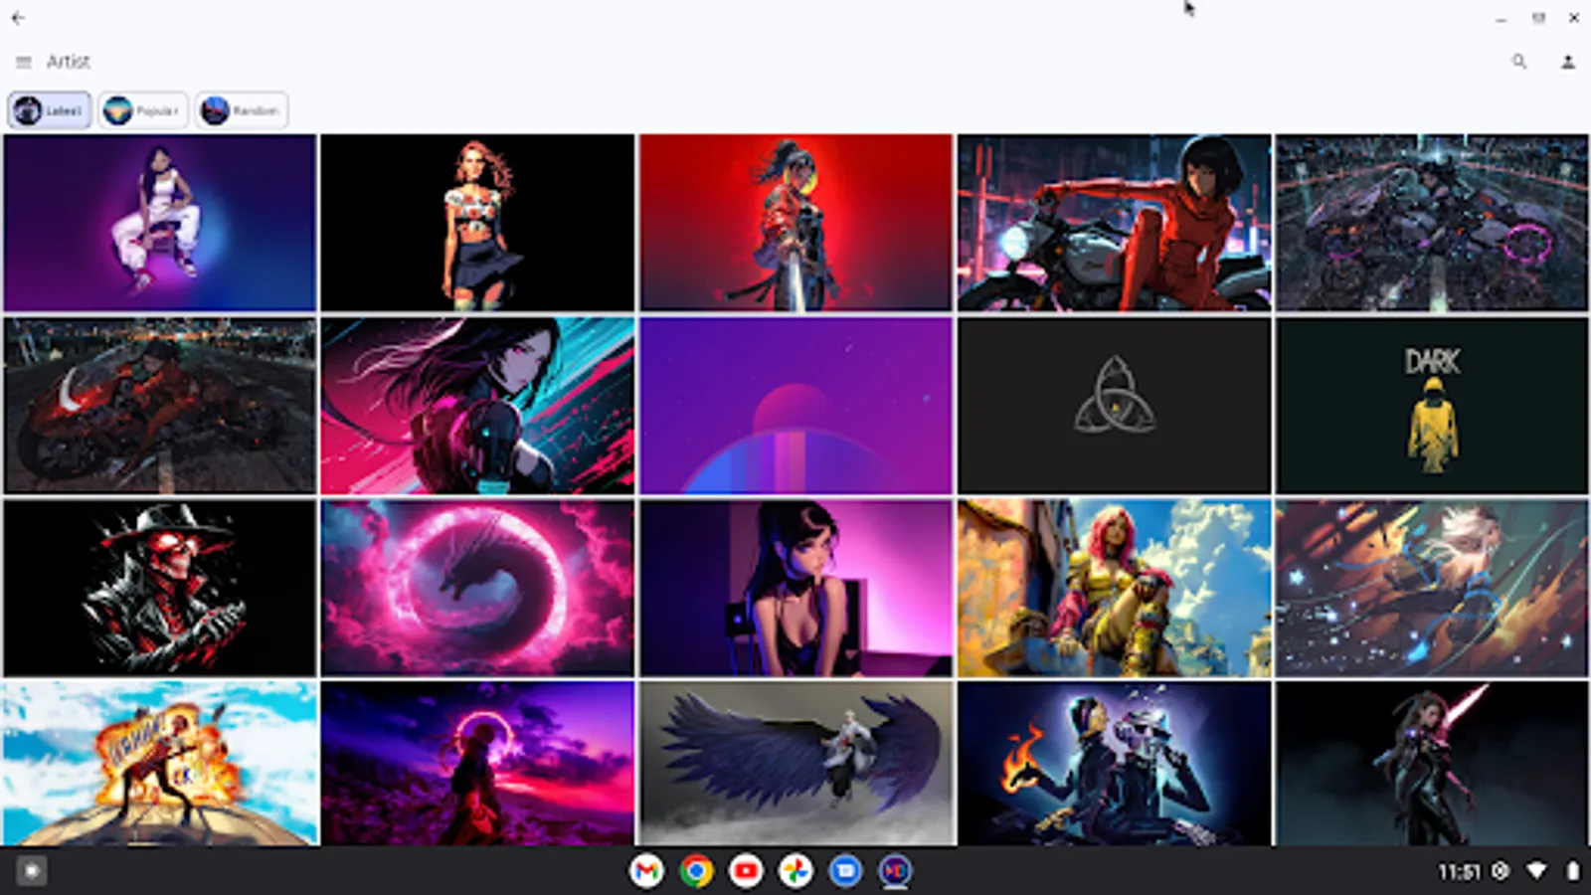Open the ChromeOS launcher button
This screenshot has width=1591, height=895.
pyautogui.click(x=32, y=871)
